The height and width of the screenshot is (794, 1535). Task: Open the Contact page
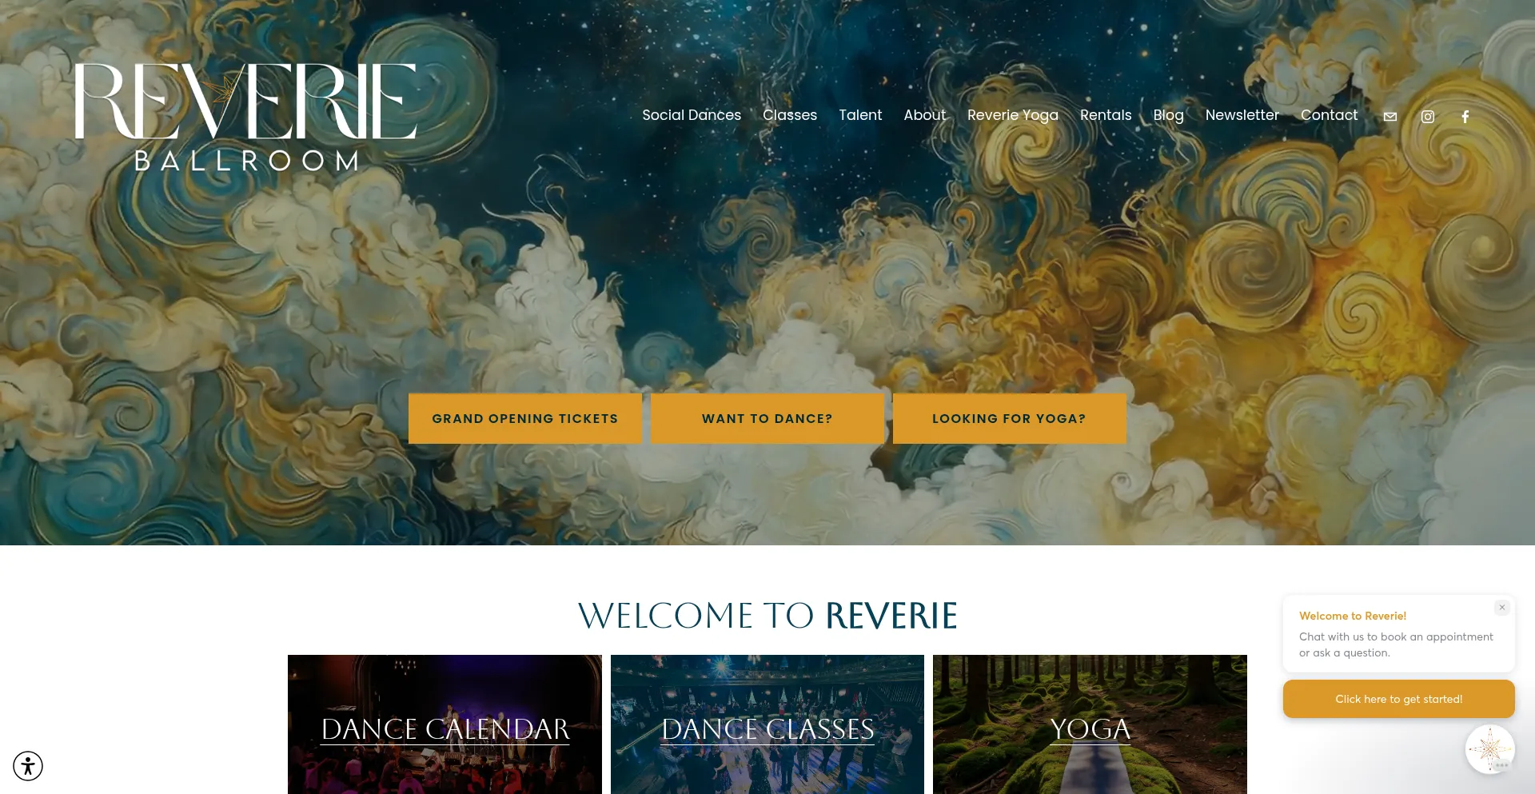(x=1330, y=115)
